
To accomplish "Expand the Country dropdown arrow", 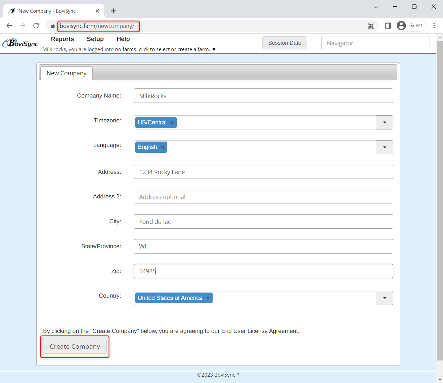I will coord(385,298).
